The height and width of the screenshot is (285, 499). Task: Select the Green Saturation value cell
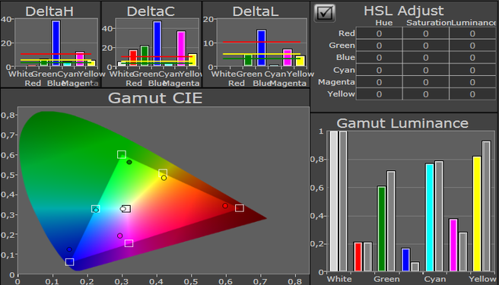tap(426, 46)
